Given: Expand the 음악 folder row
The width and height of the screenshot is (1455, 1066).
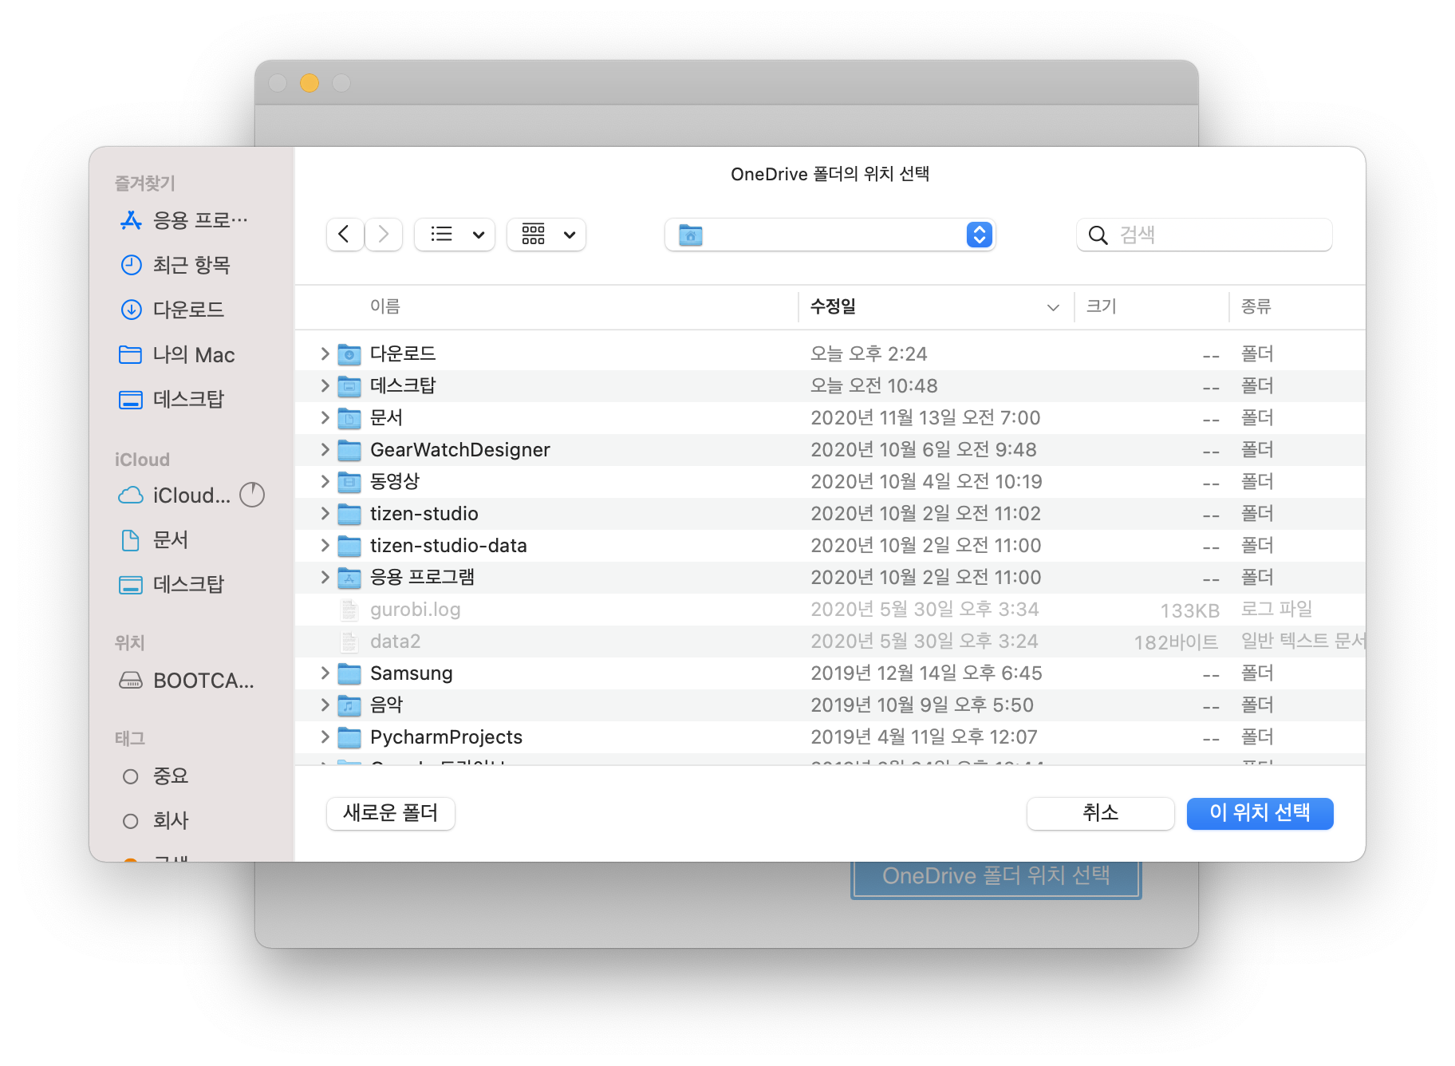Looking at the screenshot, I should click(325, 705).
